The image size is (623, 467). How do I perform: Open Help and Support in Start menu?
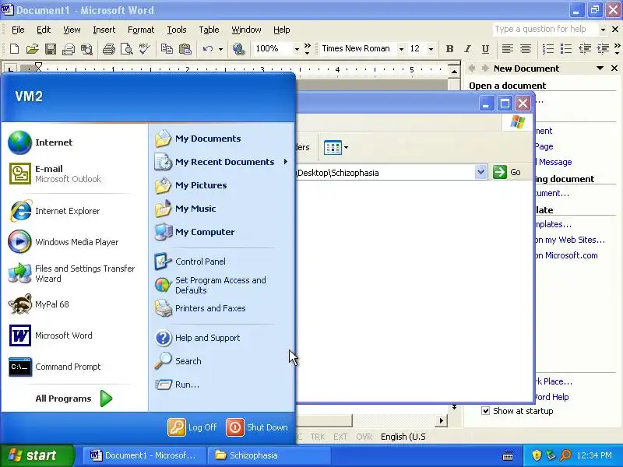click(222, 338)
